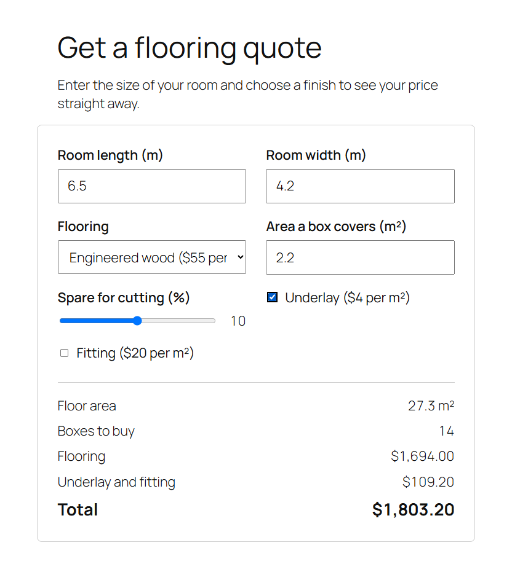Click the Room length input field
This screenshot has height=572, width=512.
point(151,186)
